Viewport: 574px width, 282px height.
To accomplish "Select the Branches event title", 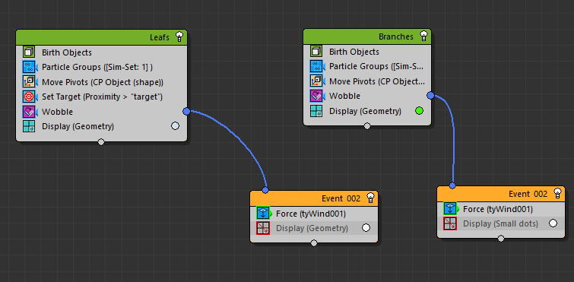I will (x=396, y=36).
